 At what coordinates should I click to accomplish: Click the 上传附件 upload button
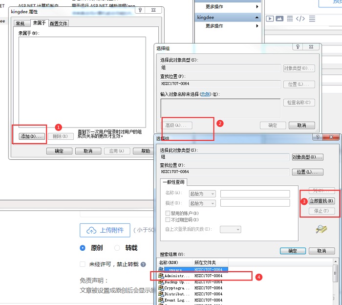click(x=105, y=231)
